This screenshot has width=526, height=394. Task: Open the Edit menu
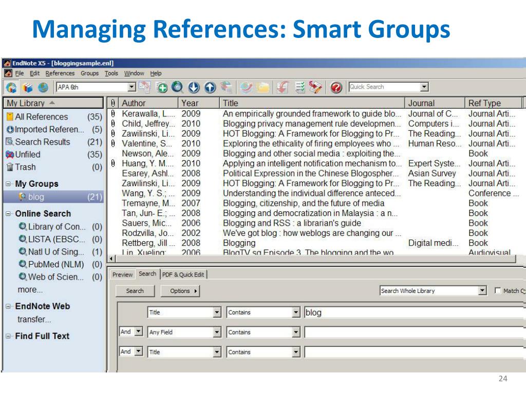click(x=34, y=73)
